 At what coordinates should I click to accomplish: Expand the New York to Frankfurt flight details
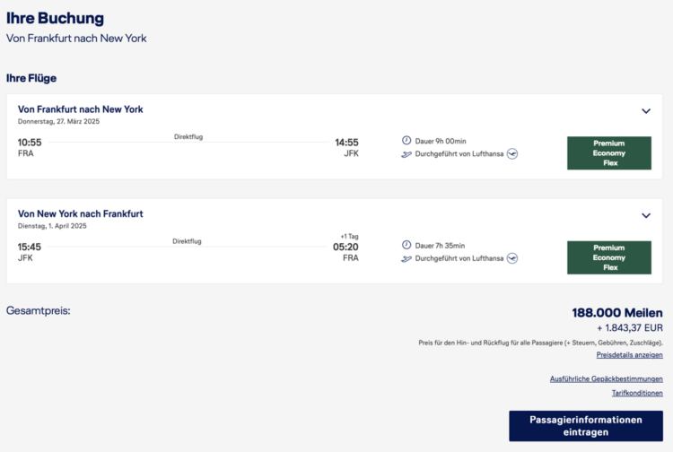click(x=646, y=216)
